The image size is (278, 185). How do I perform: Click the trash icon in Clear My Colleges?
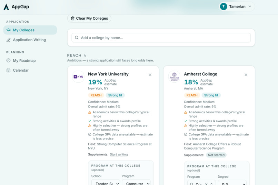point(72,18)
